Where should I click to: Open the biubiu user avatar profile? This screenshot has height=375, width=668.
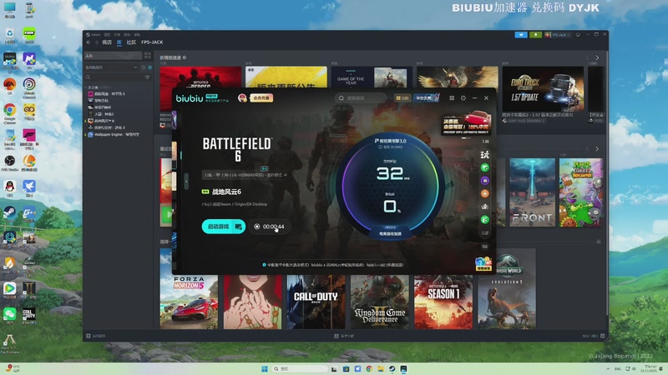pos(242,98)
